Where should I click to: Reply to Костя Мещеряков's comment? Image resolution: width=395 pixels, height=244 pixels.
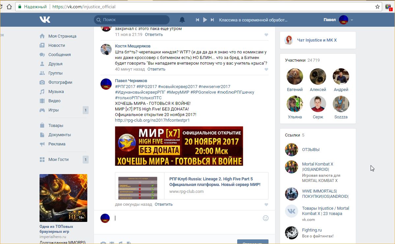point(156,69)
